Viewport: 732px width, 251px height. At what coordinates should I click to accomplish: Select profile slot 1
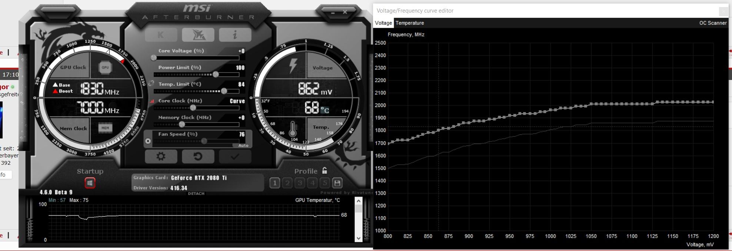tap(274, 183)
